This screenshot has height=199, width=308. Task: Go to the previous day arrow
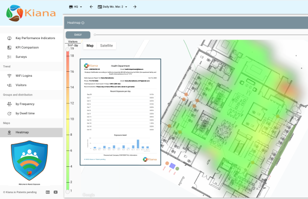coord(91,7)
